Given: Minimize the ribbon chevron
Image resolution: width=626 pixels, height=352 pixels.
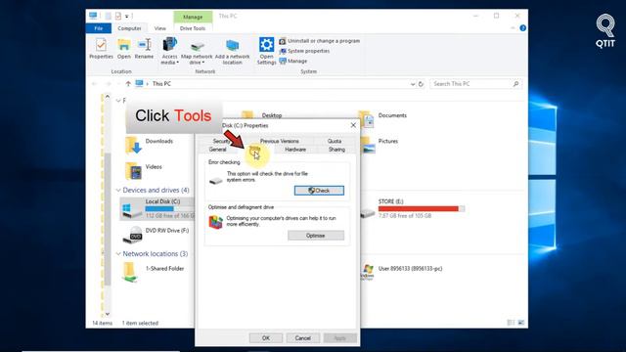Looking at the screenshot, I should tap(513, 28).
